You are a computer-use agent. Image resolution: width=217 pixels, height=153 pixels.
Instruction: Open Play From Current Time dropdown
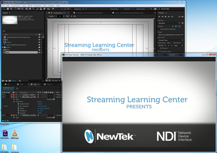pos(171,40)
